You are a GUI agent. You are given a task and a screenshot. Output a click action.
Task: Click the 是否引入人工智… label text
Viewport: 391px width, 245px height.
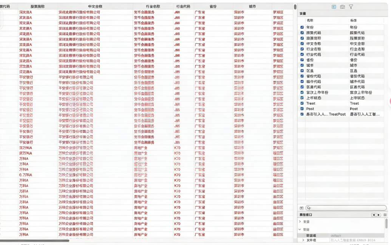[365, 114]
